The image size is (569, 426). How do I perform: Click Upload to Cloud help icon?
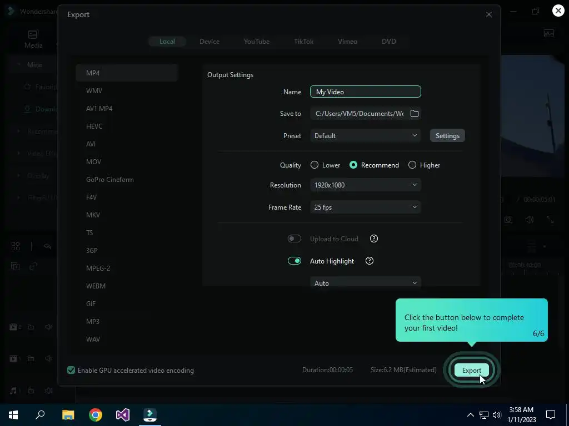pyautogui.click(x=374, y=239)
